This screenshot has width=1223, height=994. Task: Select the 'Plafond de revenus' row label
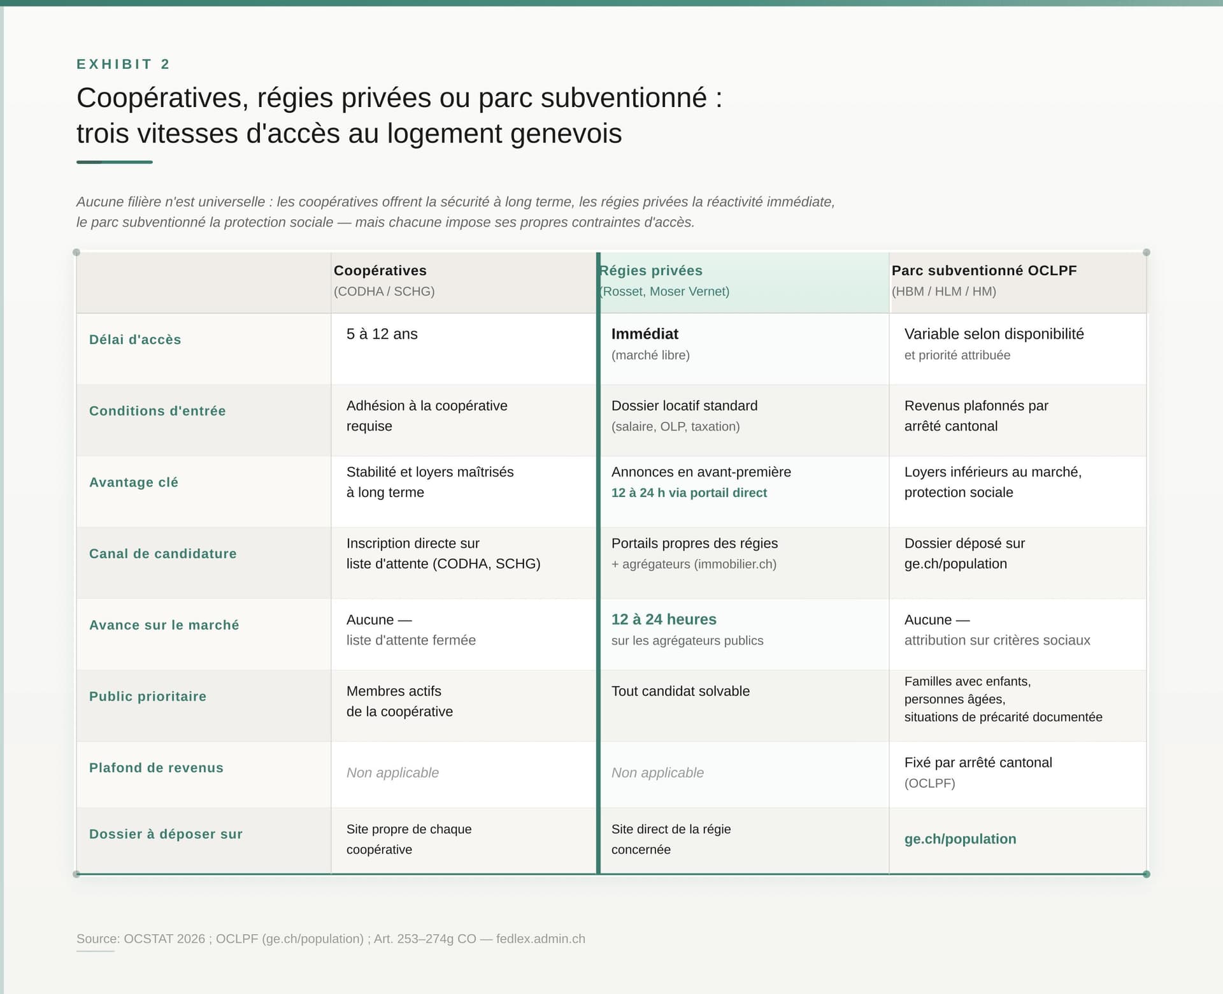[156, 768]
